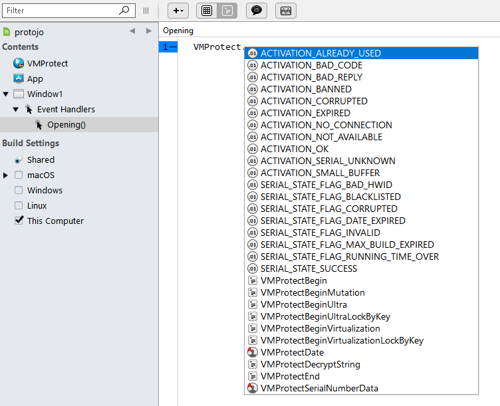This screenshot has height=406, width=500.
Task: Insert the VMProtectBeginVirtualization method
Action: 361,328
